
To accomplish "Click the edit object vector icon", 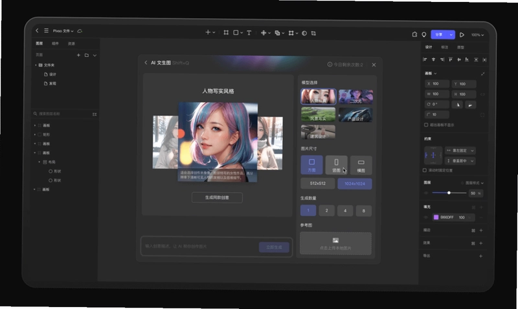I will (x=291, y=33).
